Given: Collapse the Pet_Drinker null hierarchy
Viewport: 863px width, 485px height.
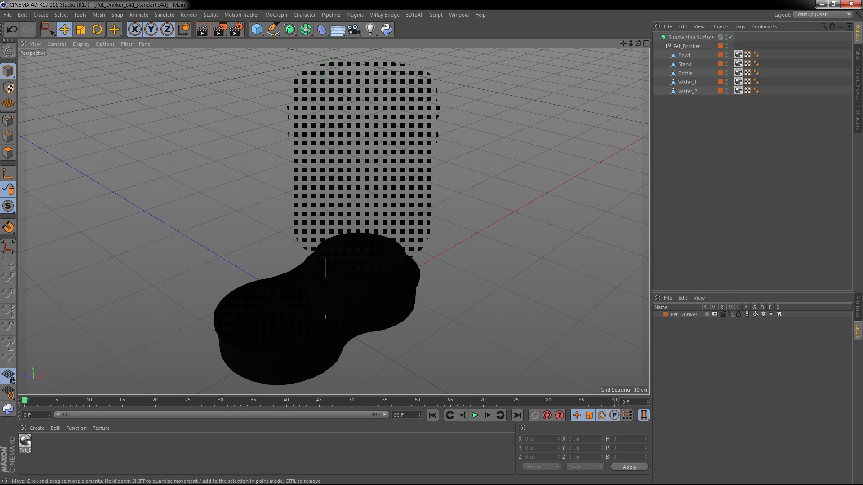Looking at the screenshot, I should click(x=661, y=46).
